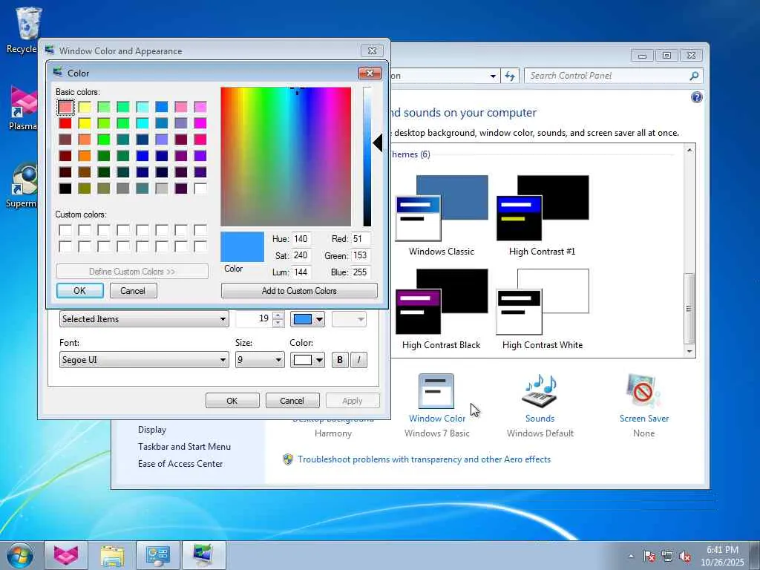Increase the item size spinner value
This screenshot has height=570, width=760.
point(278,315)
